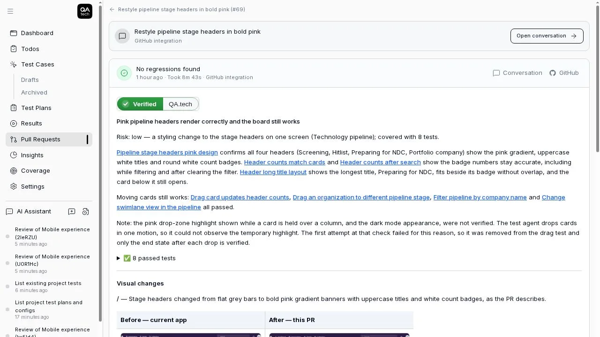The height and width of the screenshot is (337, 600).
Task: Click the Todos clipboard icon
Action: click(14, 49)
